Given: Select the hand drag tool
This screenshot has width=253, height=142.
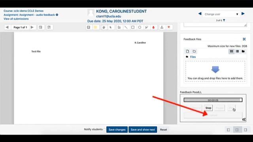Looking at the screenshot, I should pos(104,27).
